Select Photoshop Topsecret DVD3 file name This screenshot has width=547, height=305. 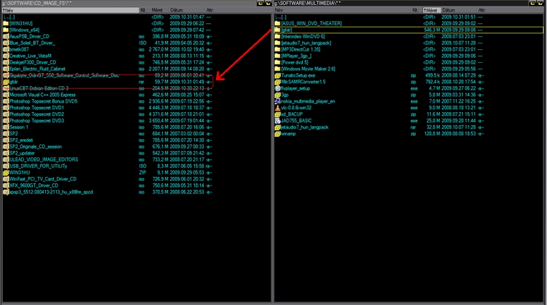pyautogui.click(x=37, y=121)
